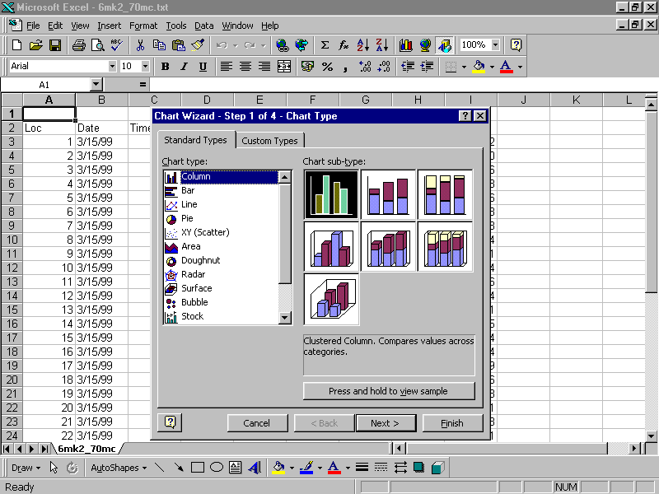Switch to the Custom Types tab
Viewport: 659px width, 494px height.
270,141
